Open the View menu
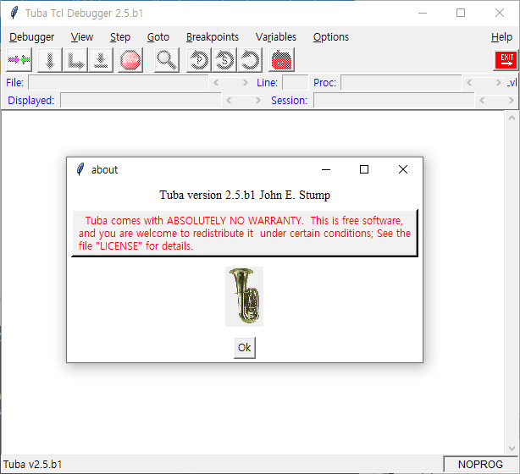 coord(82,37)
